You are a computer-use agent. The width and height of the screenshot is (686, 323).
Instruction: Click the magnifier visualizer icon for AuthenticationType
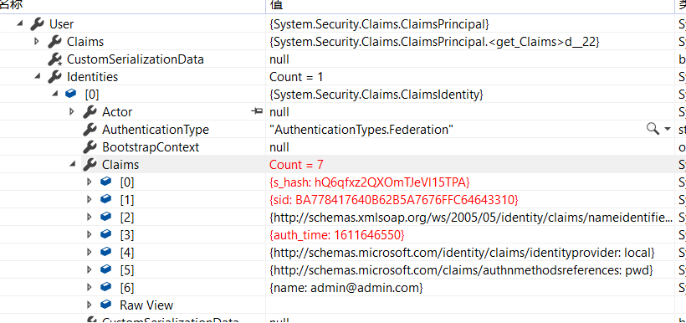(653, 129)
